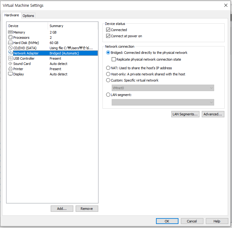
Task: Click the 2 GB memory summary
Action: (x=53, y=32)
